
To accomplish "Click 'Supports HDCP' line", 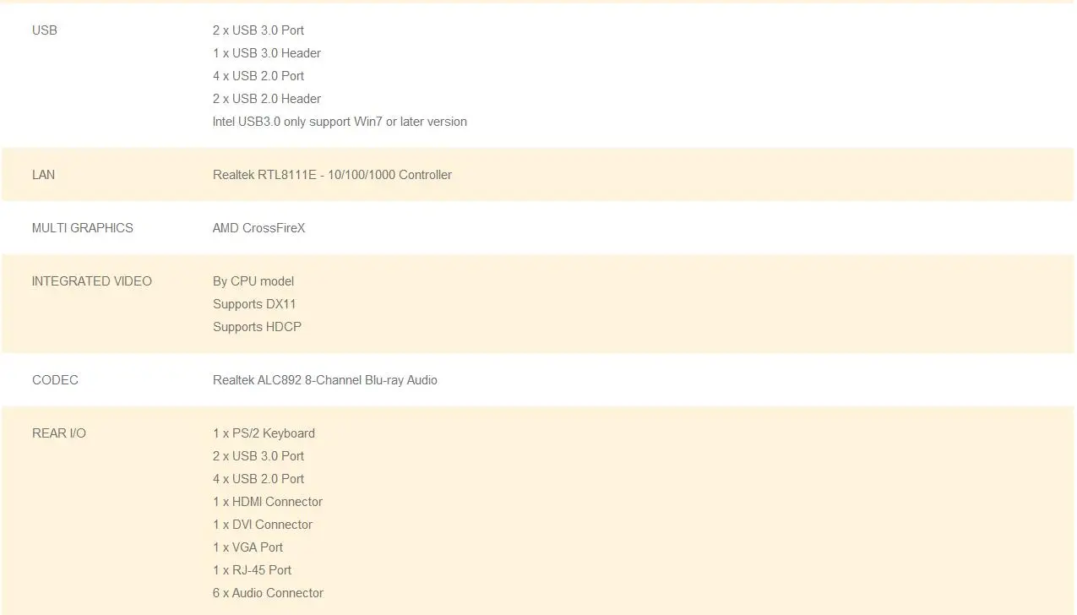I will point(257,327).
